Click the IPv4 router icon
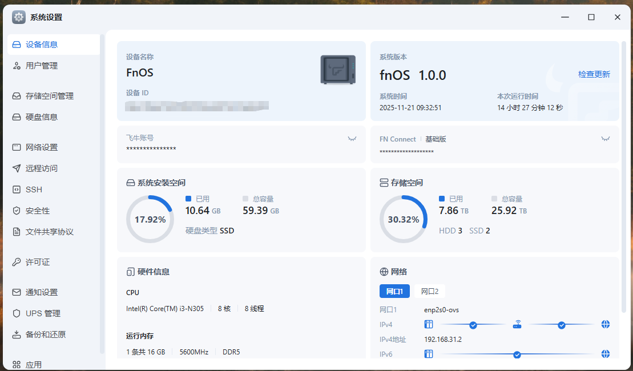The width and height of the screenshot is (633, 371). coord(517,324)
